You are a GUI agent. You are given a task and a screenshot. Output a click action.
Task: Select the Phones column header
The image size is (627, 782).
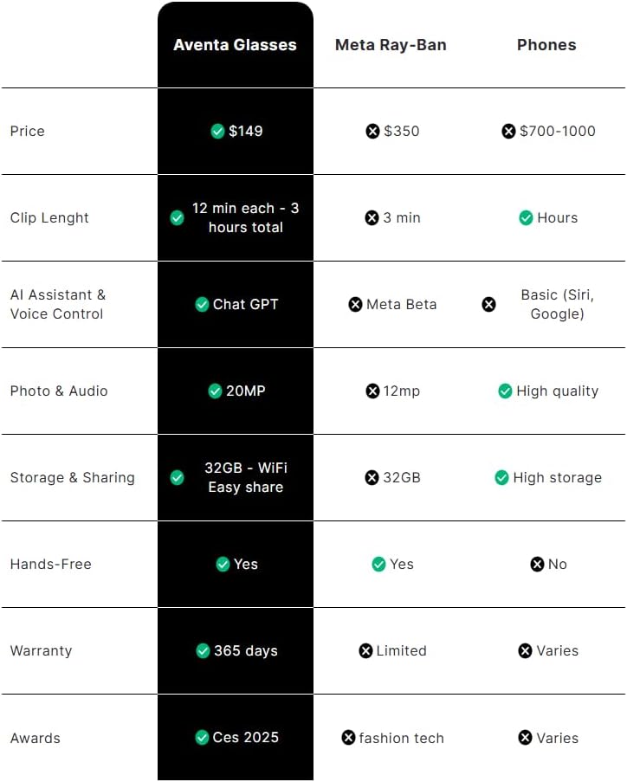pos(546,45)
